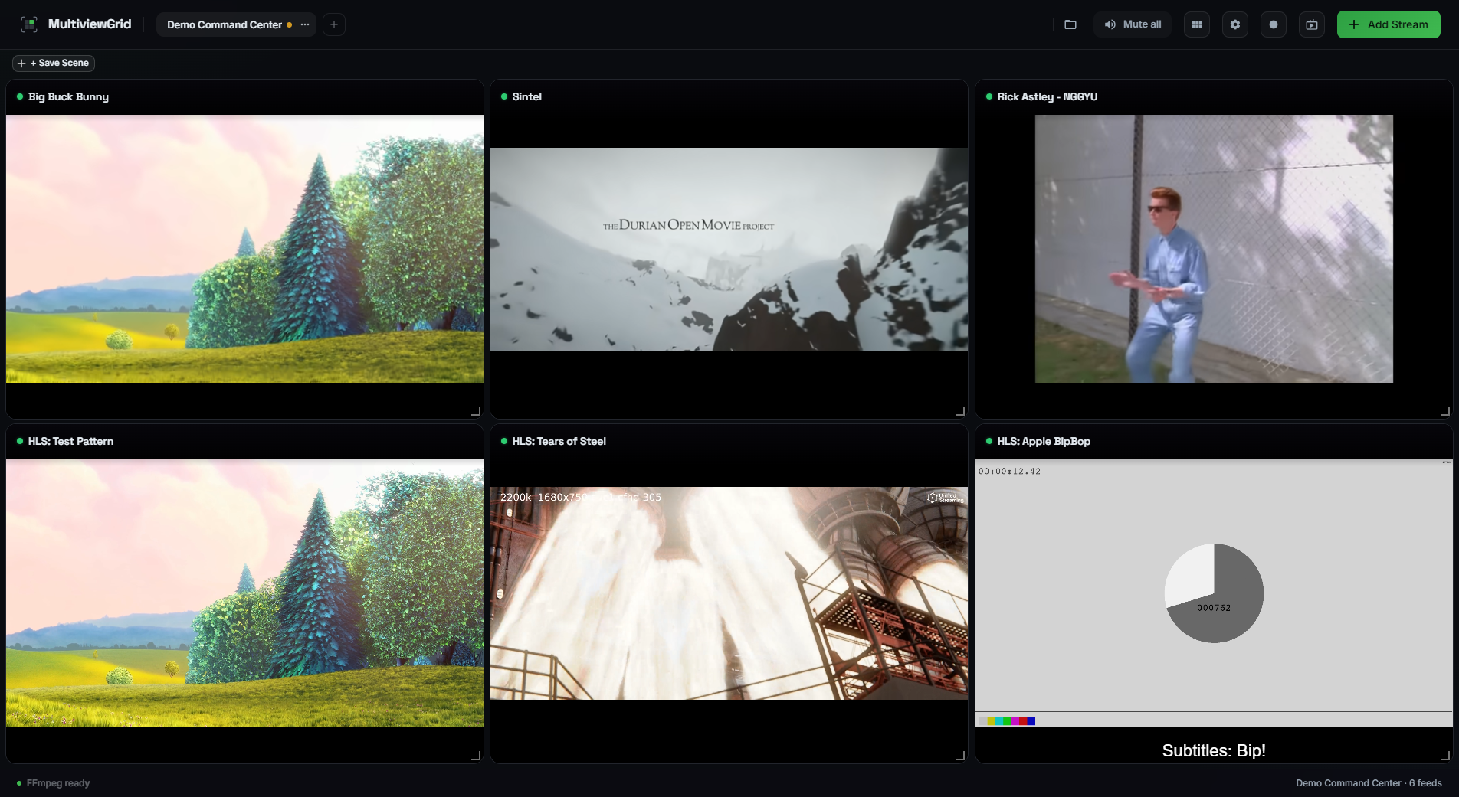Image resolution: width=1459 pixels, height=797 pixels.
Task: Click the Tears of Steel resize handle
Action: coord(960,756)
